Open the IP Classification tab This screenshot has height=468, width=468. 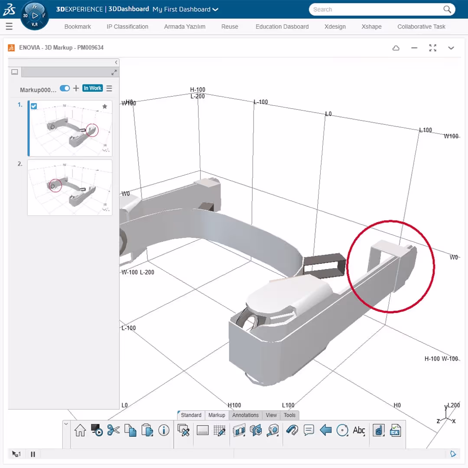pos(127,26)
